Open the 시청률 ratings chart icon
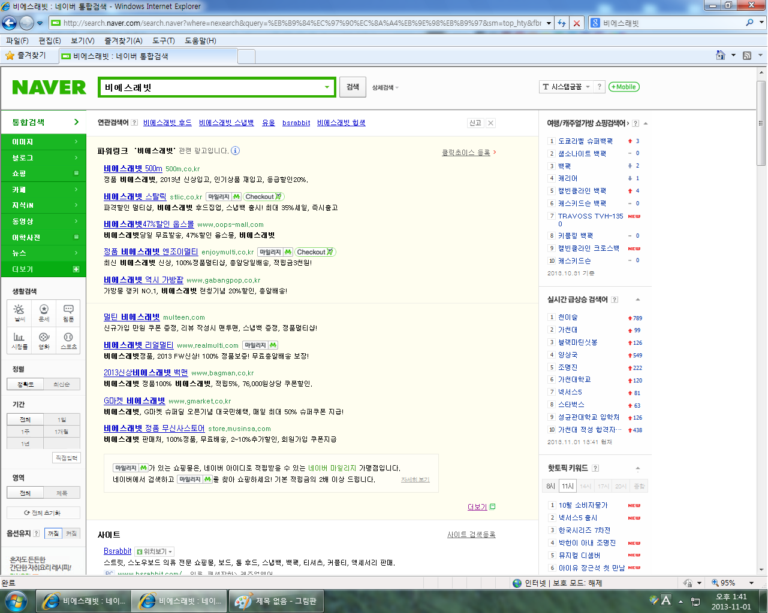The height and width of the screenshot is (613, 768). coord(19,340)
